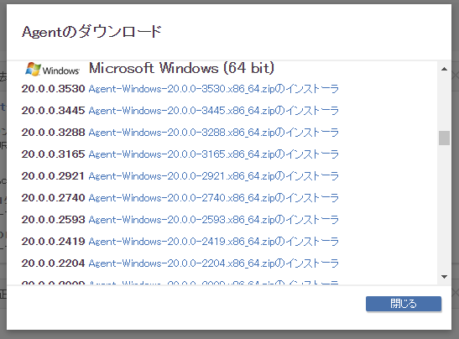The height and width of the screenshot is (339, 459).
Task: Click the vertical scrollbar thumb
Action: click(x=444, y=138)
